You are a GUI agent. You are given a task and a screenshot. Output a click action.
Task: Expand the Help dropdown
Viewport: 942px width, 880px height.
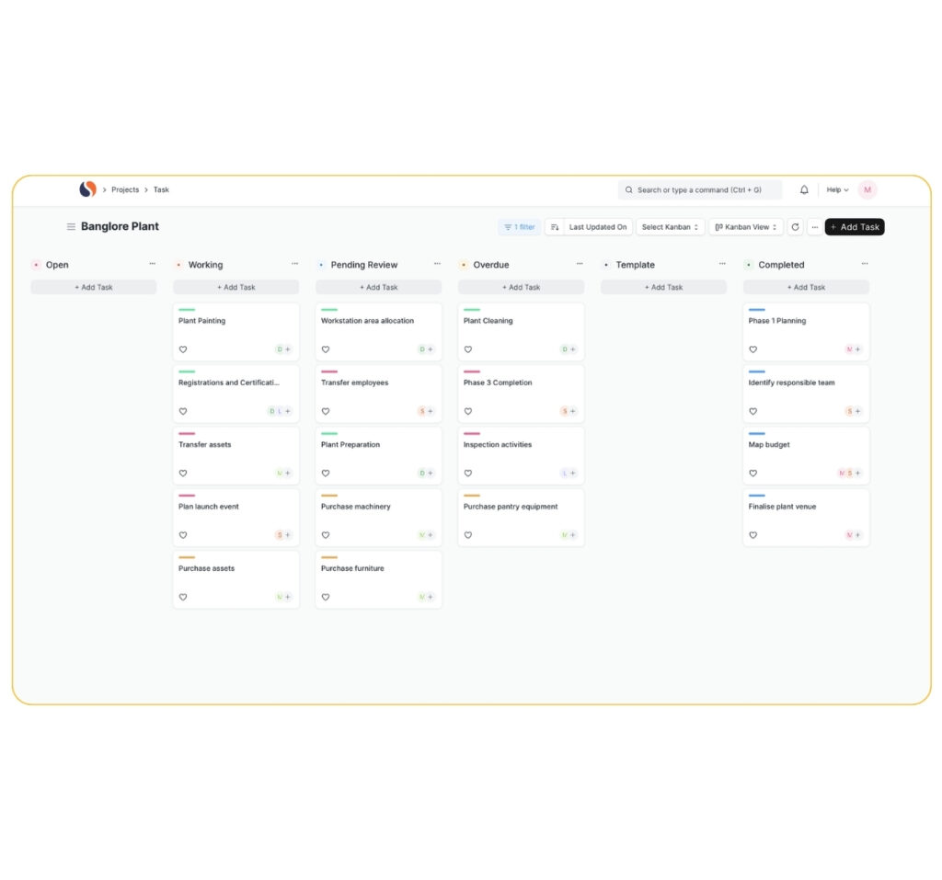pyautogui.click(x=836, y=189)
